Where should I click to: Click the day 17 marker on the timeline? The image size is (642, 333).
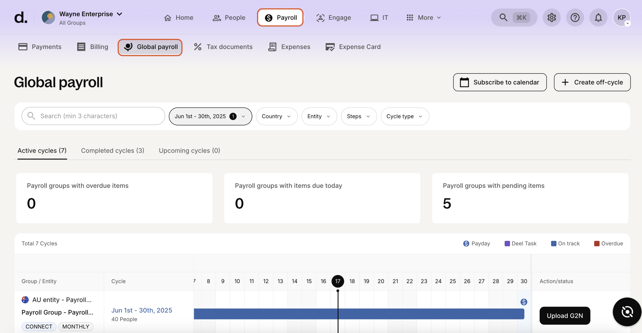tap(338, 281)
